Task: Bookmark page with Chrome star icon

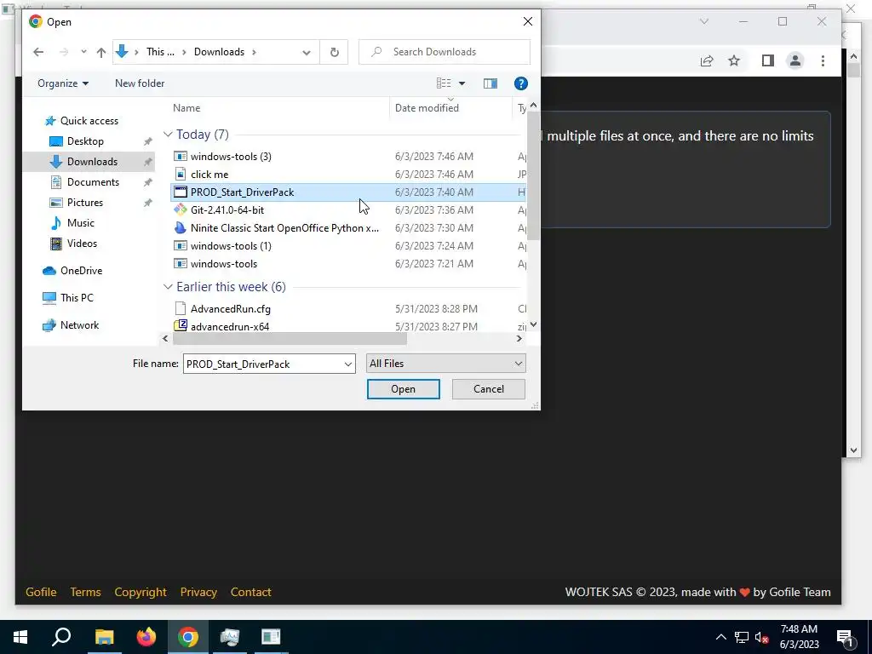Action: (734, 60)
